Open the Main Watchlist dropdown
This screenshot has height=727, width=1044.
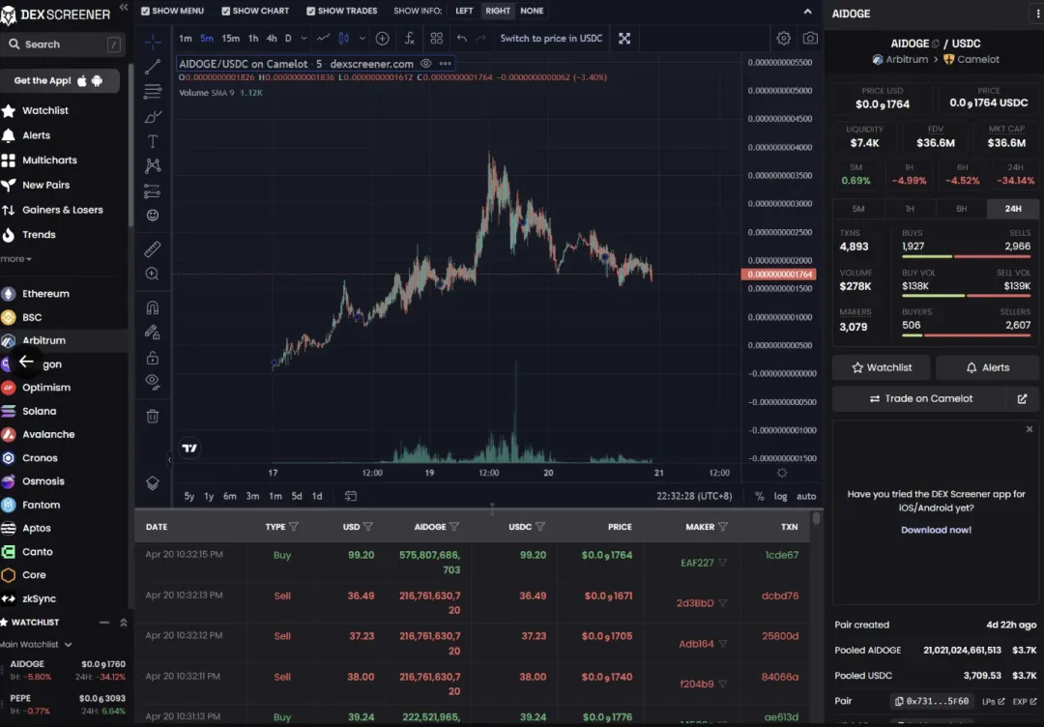coord(36,645)
